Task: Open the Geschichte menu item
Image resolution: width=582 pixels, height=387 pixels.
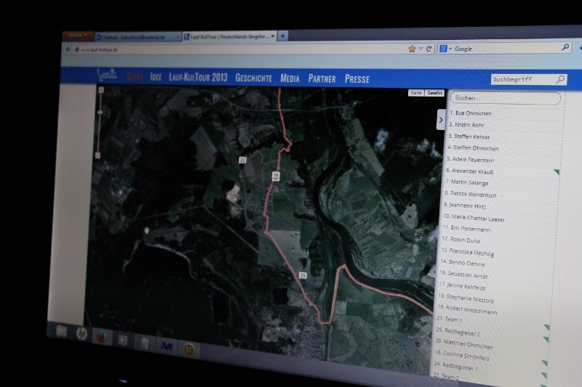Action: (253, 78)
